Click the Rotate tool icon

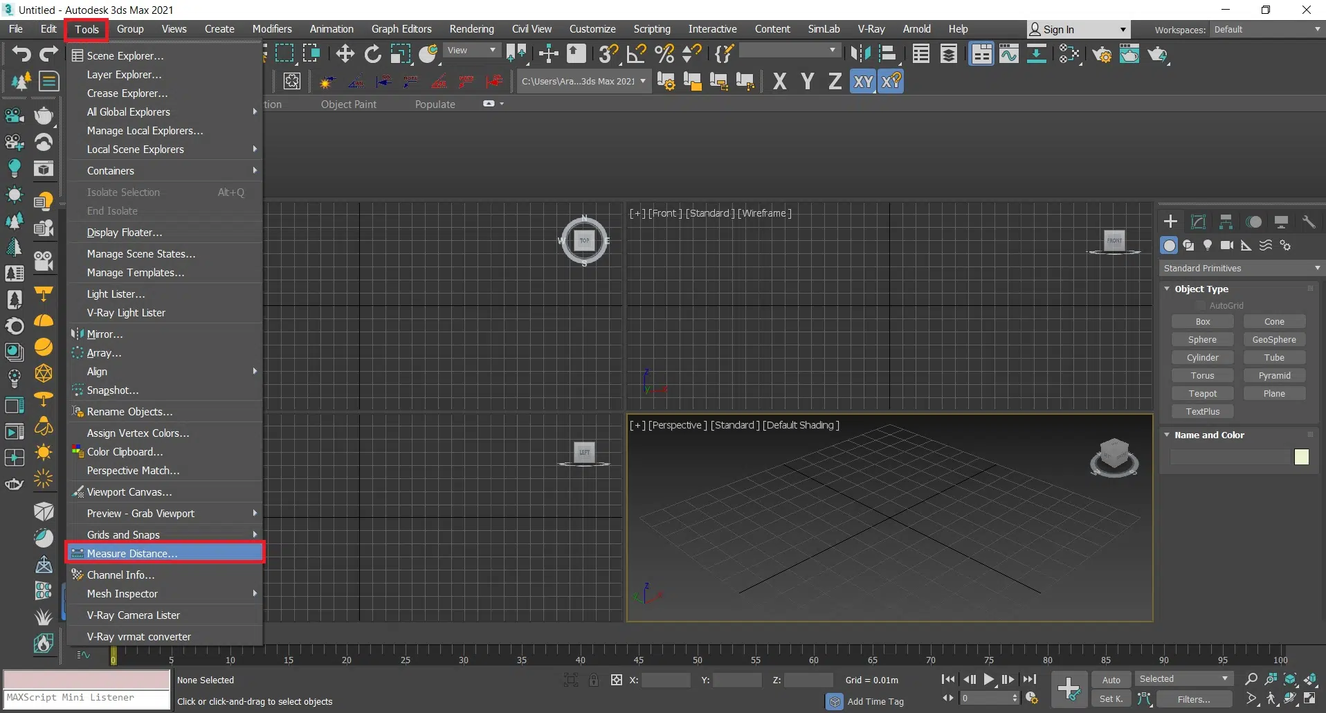[373, 54]
